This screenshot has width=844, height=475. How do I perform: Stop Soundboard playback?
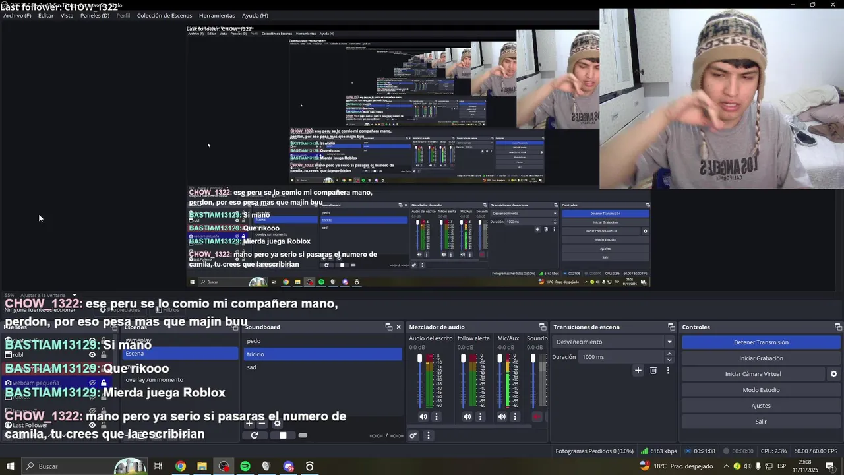[283, 435]
